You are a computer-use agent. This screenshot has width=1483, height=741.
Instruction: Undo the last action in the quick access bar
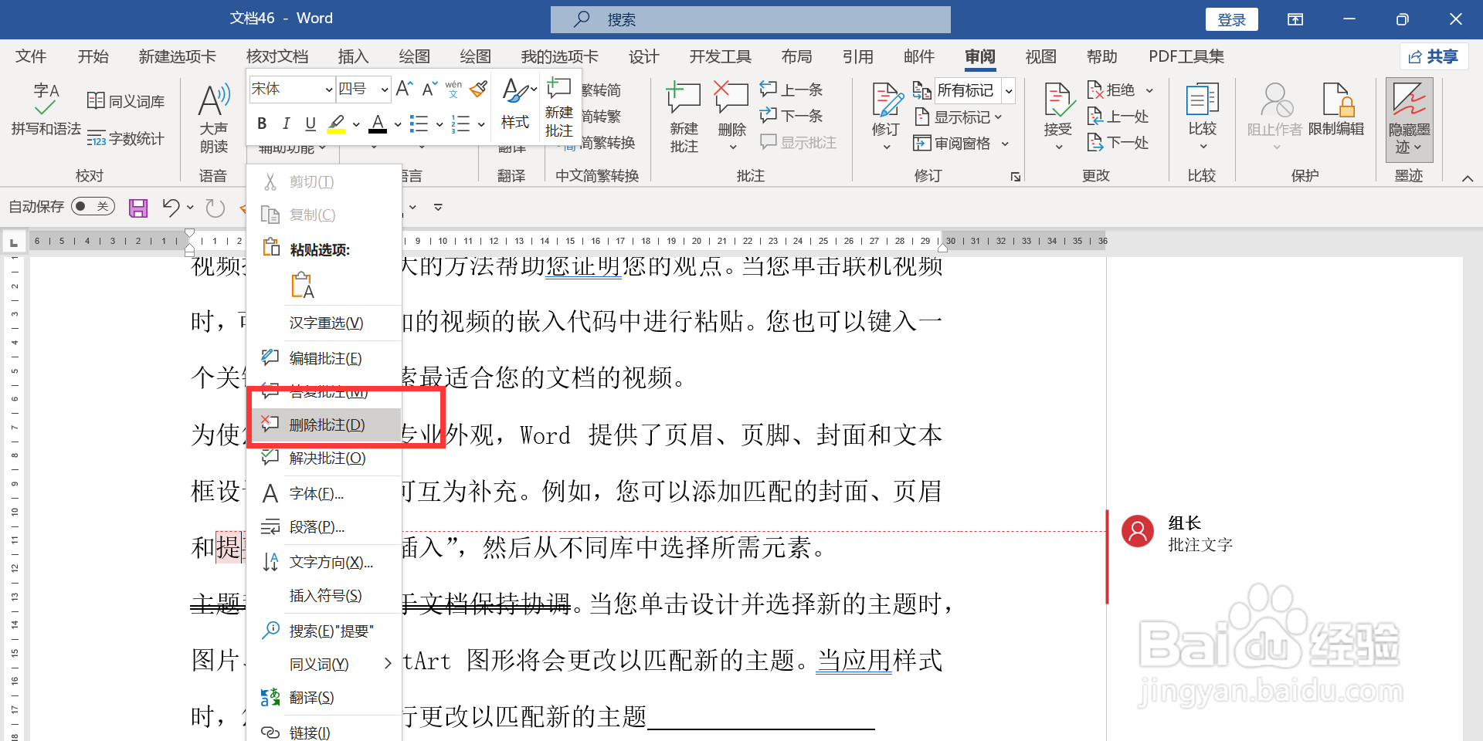tap(171, 207)
